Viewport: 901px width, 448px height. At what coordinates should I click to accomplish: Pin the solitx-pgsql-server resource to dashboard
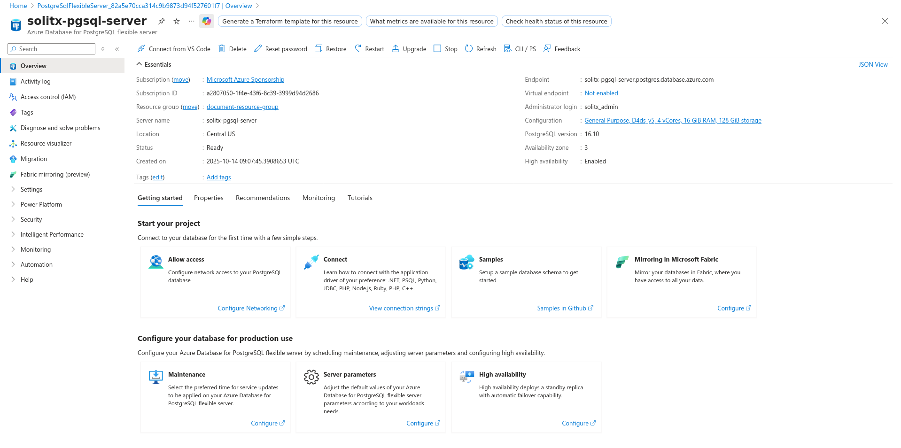pyautogui.click(x=161, y=21)
